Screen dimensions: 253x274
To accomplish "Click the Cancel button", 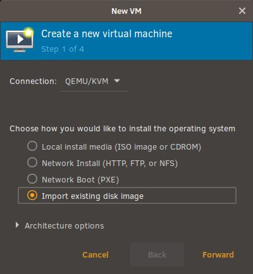I will (x=96, y=254).
